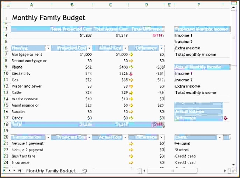Click the red down arrow in Electricity row
240x178 pixels.
(x=131, y=74)
